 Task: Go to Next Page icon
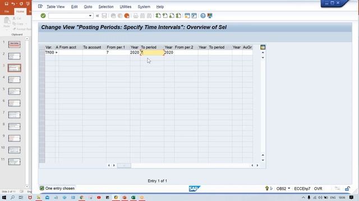(172, 16)
